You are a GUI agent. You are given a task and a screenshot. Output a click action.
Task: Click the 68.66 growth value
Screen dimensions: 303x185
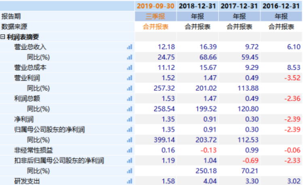point(208,57)
